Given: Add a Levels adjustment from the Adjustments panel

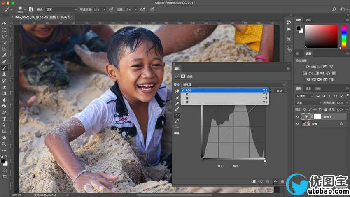Looking at the screenshot, I should tap(314, 67).
